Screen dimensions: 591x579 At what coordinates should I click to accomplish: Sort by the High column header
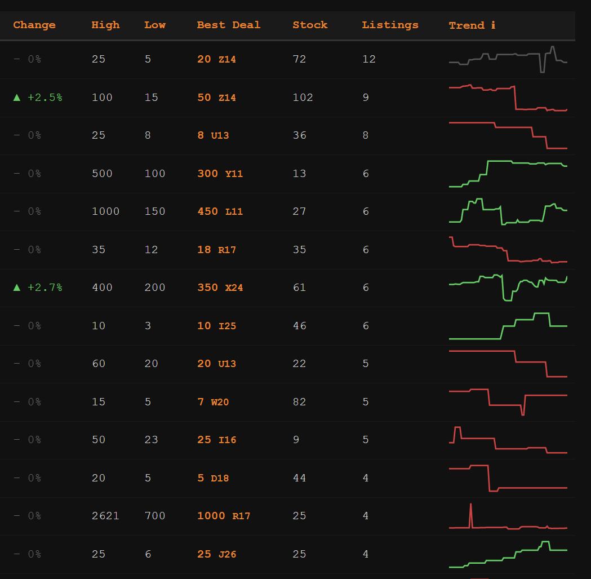pos(105,25)
